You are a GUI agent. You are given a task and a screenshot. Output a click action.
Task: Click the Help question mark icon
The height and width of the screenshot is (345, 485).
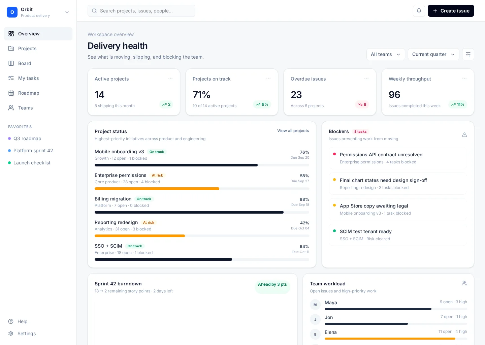[11, 321]
